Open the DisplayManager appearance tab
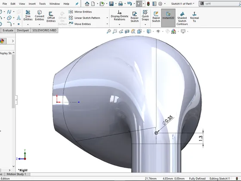 2,41
